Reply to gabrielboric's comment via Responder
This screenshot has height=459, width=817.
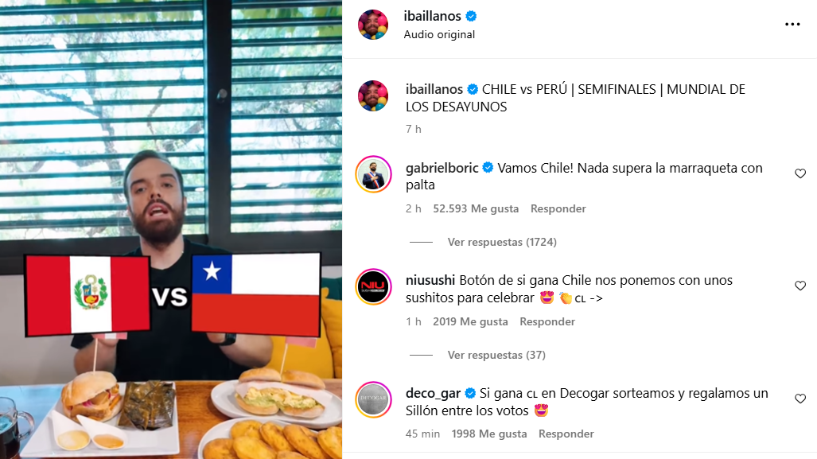click(558, 208)
